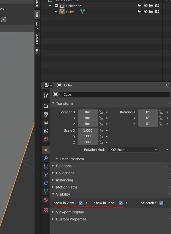Open the Texture properties checker icon
This screenshot has width=171, height=234.
pyautogui.click(x=46, y=210)
